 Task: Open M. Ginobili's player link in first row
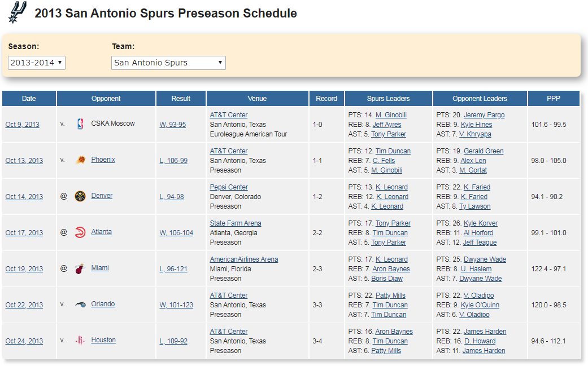(391, 115)
